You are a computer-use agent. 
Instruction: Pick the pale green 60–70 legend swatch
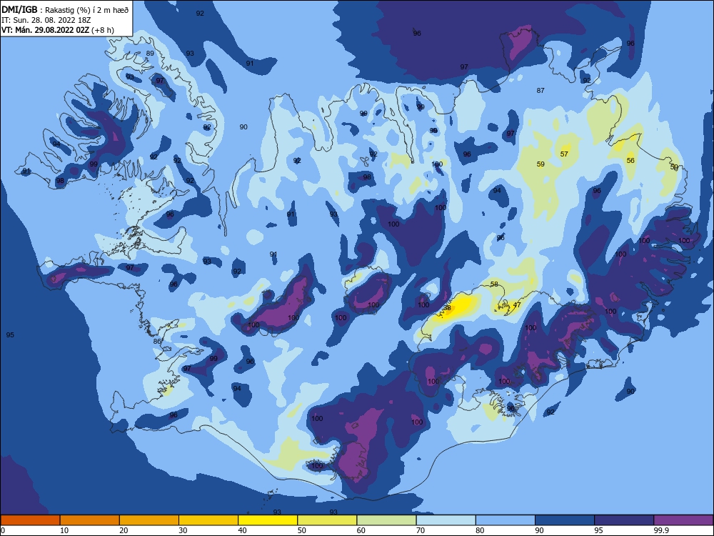click(386, 520)
